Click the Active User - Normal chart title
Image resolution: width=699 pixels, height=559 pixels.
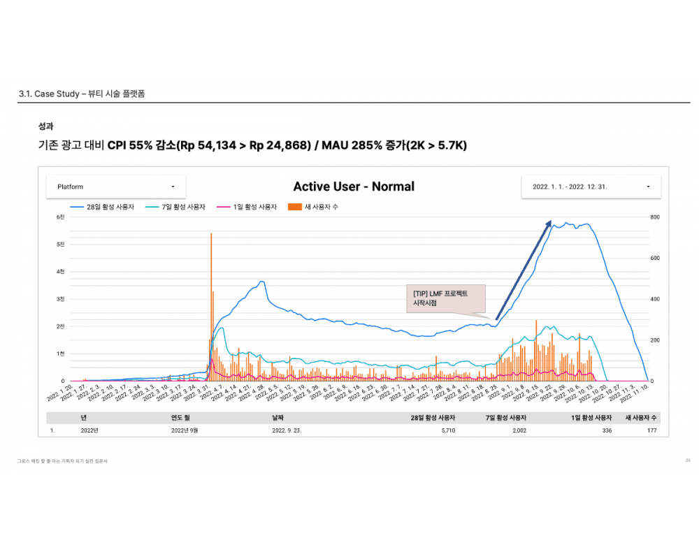354,187
